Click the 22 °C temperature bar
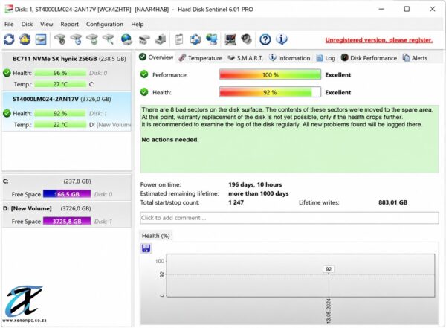Image resolution: width=446 pixels, height=328 pixels. pos(60,125)
